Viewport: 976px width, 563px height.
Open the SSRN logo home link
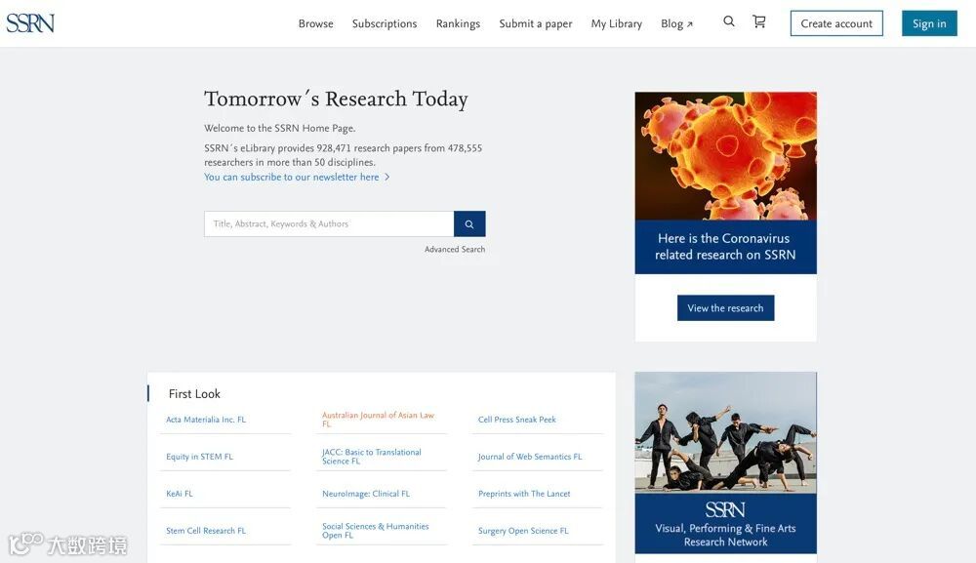[x=30, y=23]
